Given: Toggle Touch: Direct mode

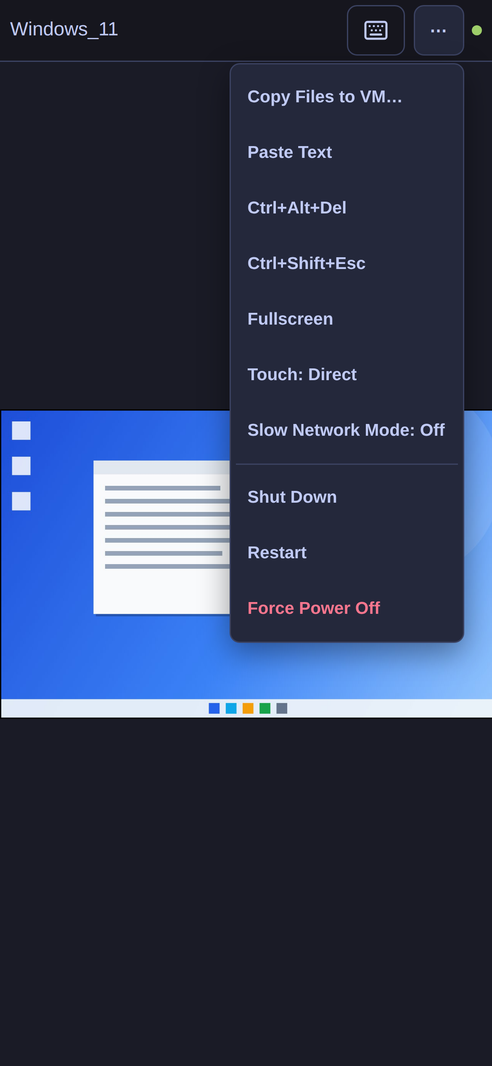Looking at the screenshot, I should click(347, 375).
